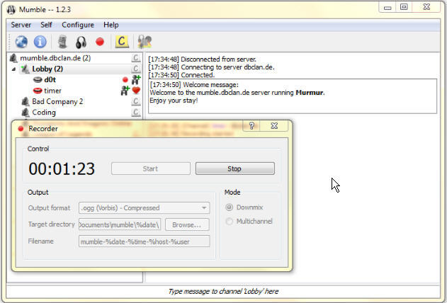Click the Connect globe icon in toolbar
This screenshot has width=447, height=303.
click(x=21, y=42)
